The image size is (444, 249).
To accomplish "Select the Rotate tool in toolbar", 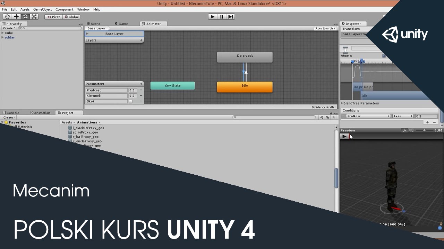I will point(25,17).
